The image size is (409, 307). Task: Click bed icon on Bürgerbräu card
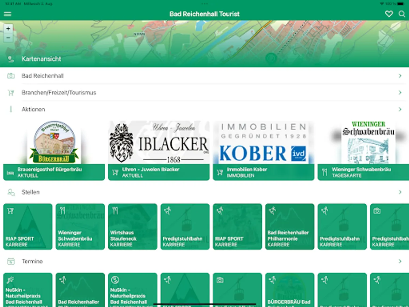[x=11, y=173]
